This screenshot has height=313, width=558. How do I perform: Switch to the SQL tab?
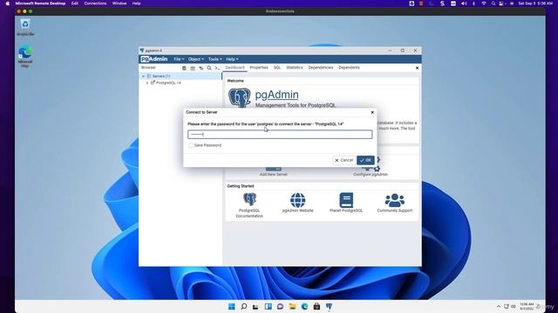click(277, 68)
